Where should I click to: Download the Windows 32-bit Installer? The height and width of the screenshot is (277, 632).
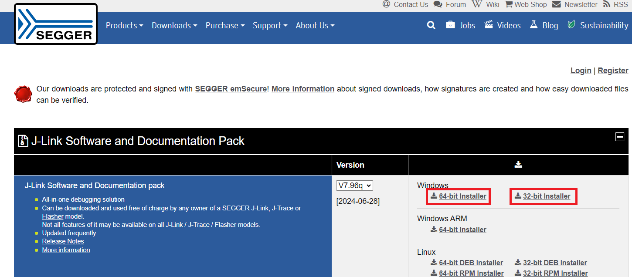[x=547, y=196]
